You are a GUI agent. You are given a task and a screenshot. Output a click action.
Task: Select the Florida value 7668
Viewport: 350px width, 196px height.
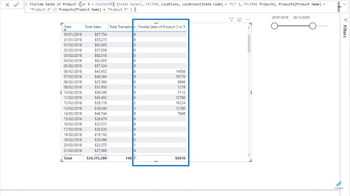[x=182, y=113]
